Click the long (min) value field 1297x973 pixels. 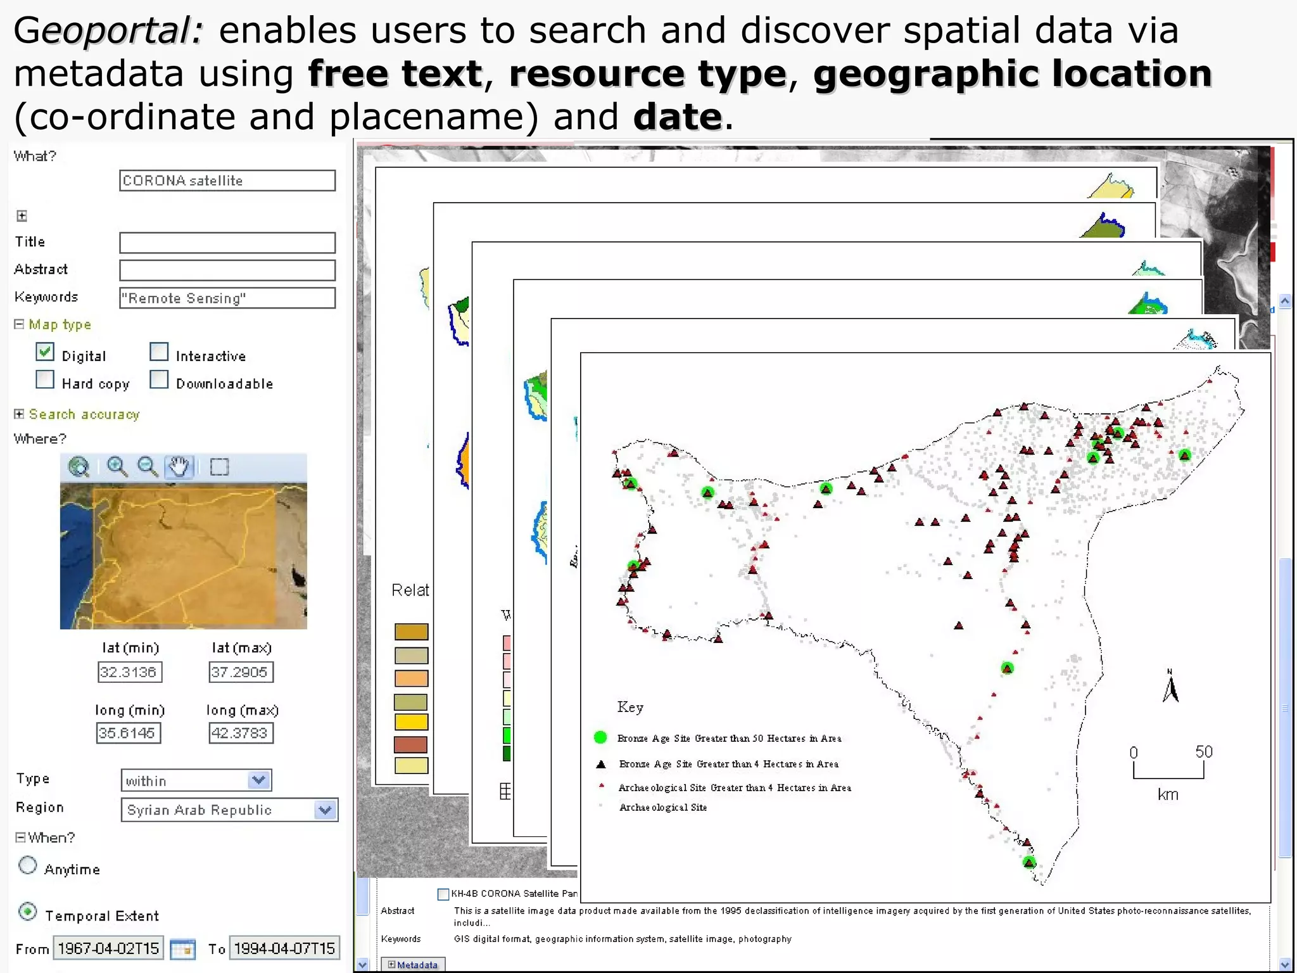[129, 733]
